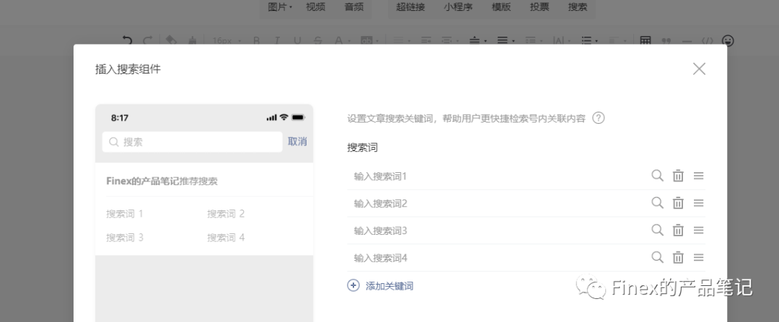Screen dimensions: 779x322
Task: Focus the 输入搜索词1 input field
Action: [497, 176]
